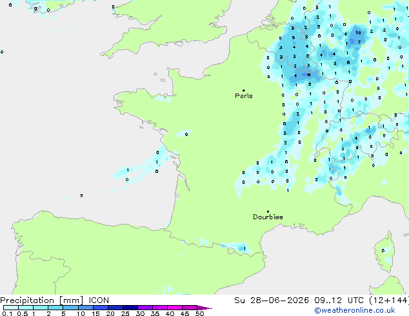The height and width of the screenshot is (316, 409).
Task: Click the '1' value in the Pyrenees
Action: 244,248
